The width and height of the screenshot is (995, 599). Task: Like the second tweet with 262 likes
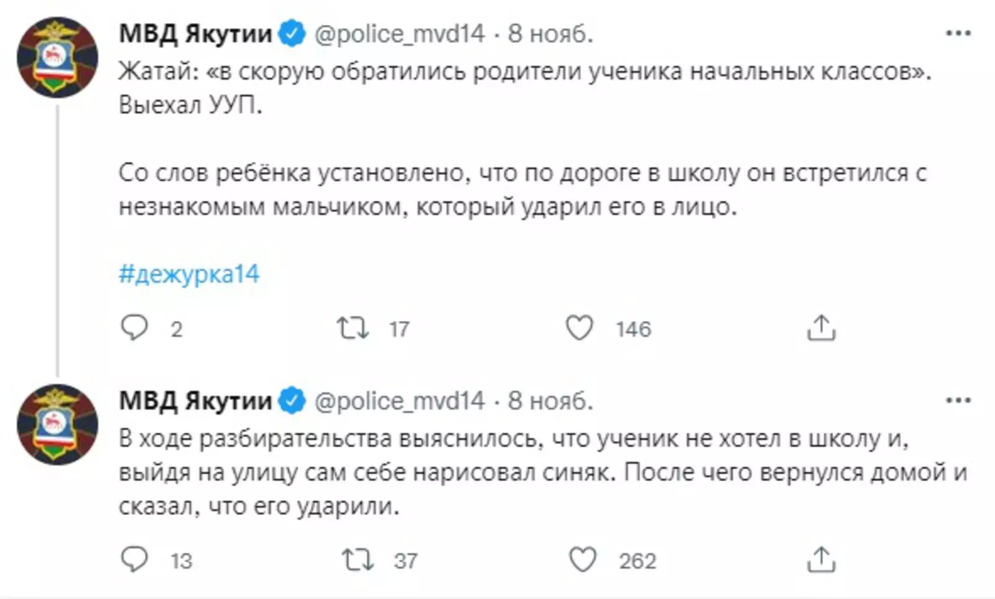coord(583,559)
